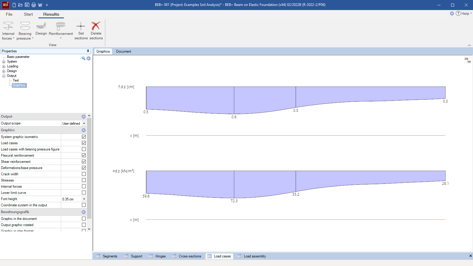The width and height of the screenshot is (473, 266).
Task: Enable the Lower limit curve checkbox
Action: point(84,193)
